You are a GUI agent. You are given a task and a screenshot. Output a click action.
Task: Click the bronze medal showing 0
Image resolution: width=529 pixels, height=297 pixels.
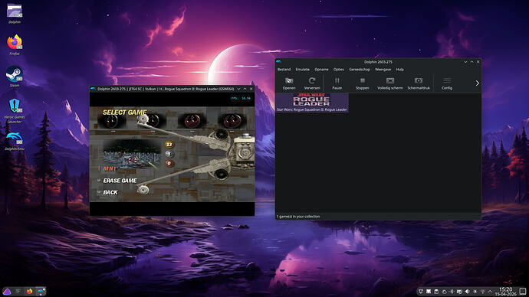169,163
